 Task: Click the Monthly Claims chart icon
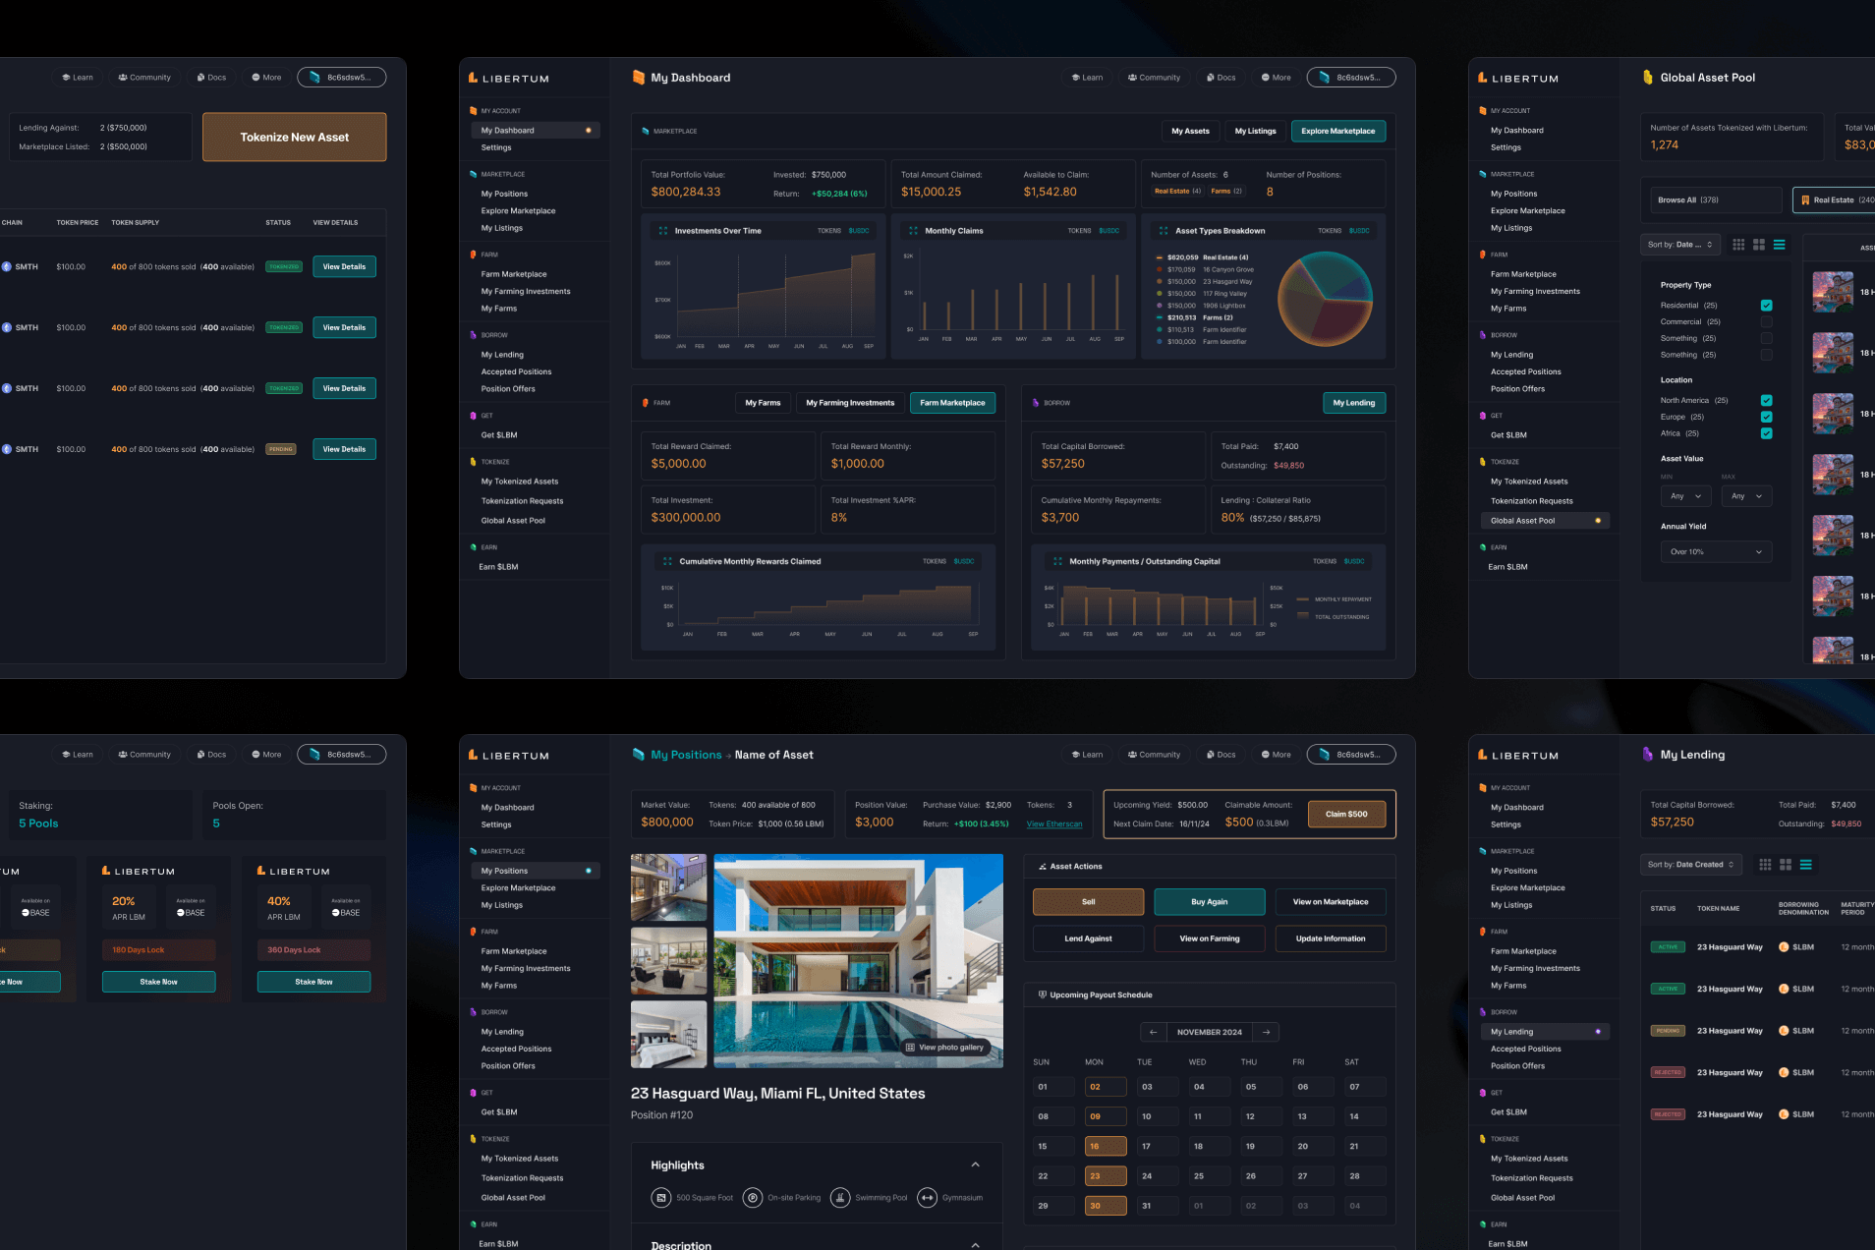[x=914, y=231]
